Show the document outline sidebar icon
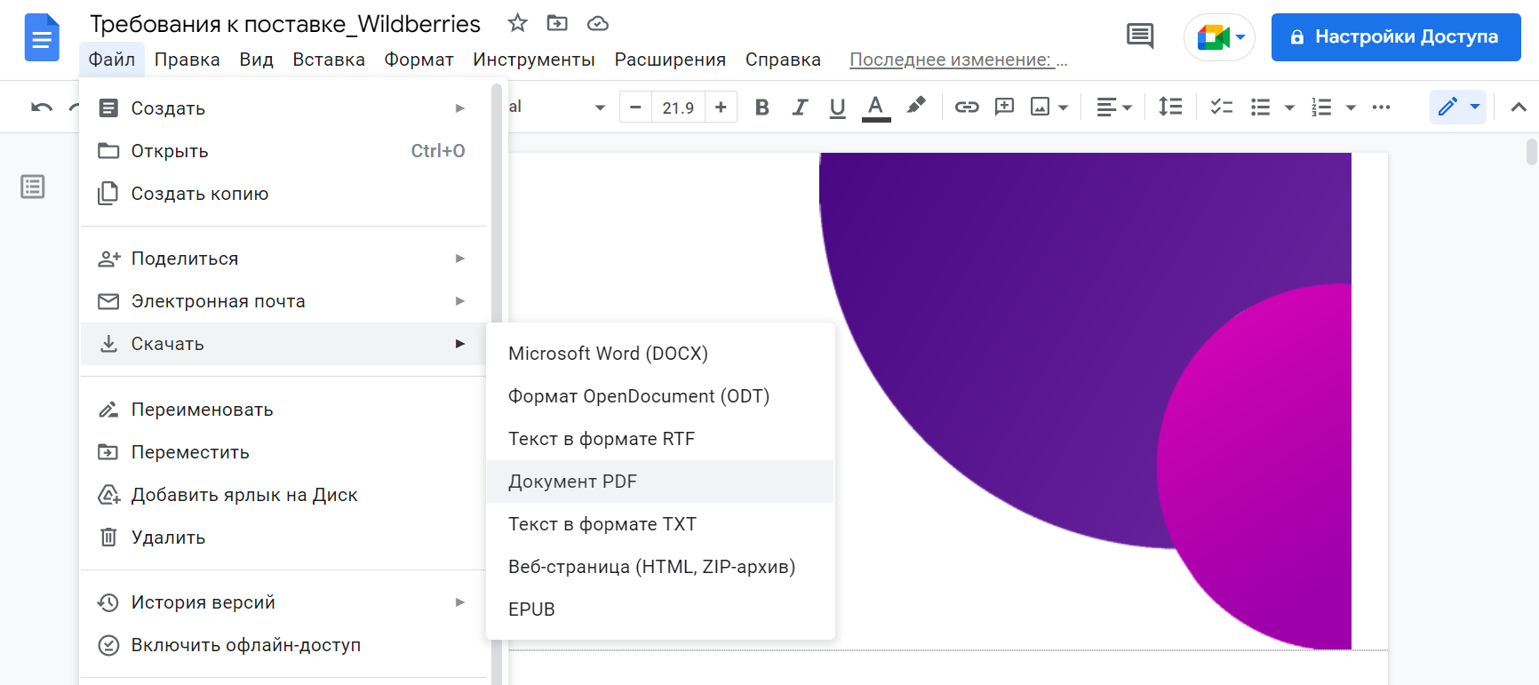Image resolution: width=1539 pixels, height=685 pixels. pyautogui.click(x=33, y=187)
